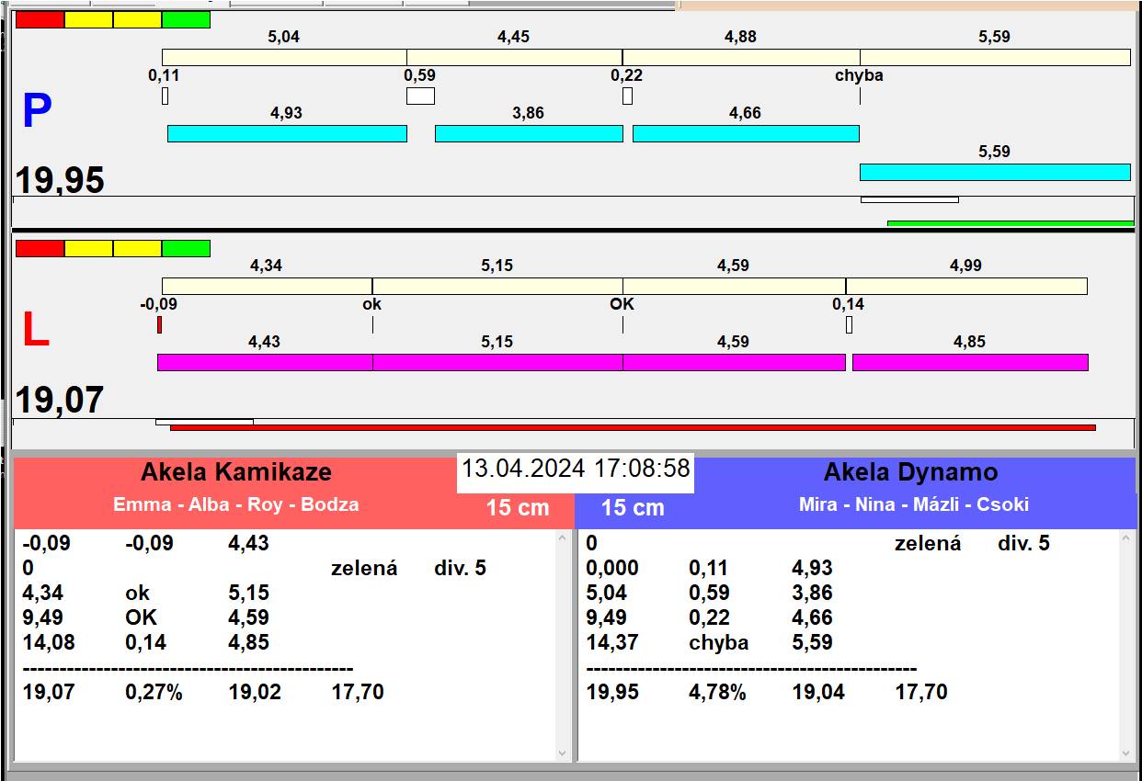Viewport: 1142px width, 781px height.
Task: Click the total time 19,95 beside lane P
Action: tap(60, 180)
